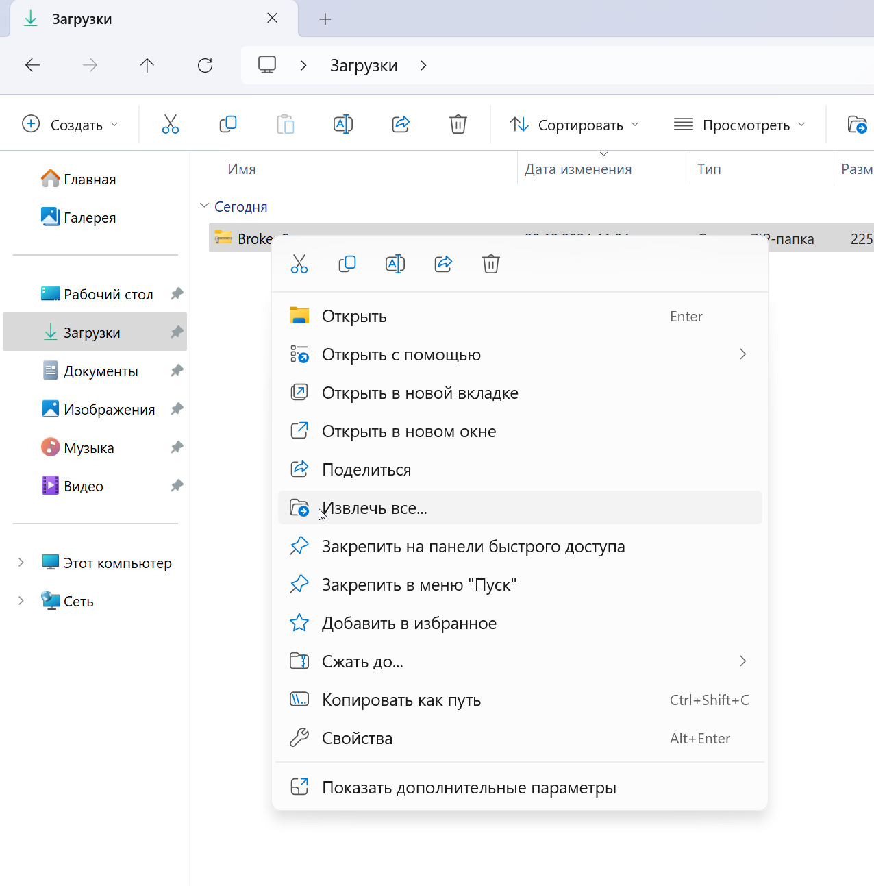
Task: Open a new tab with the plus button
Action: [x=325, y=19]
